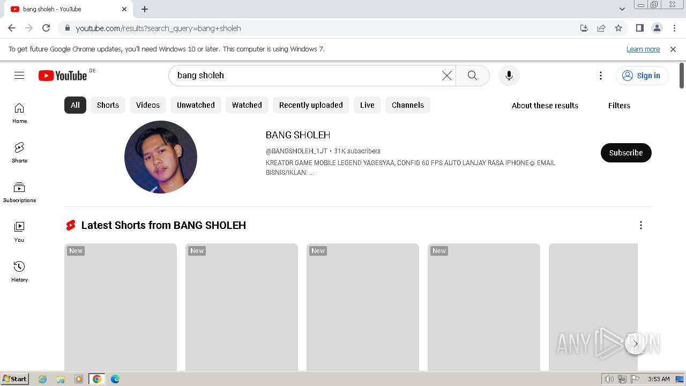Open the BANG SHOLEH channel title

coord(298,135)
